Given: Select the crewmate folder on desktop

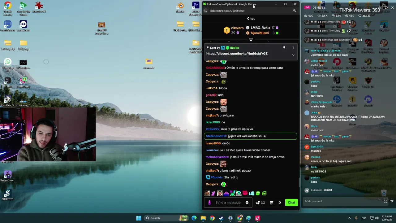Looking at the screenshot, I should click(x=149, y=64).
